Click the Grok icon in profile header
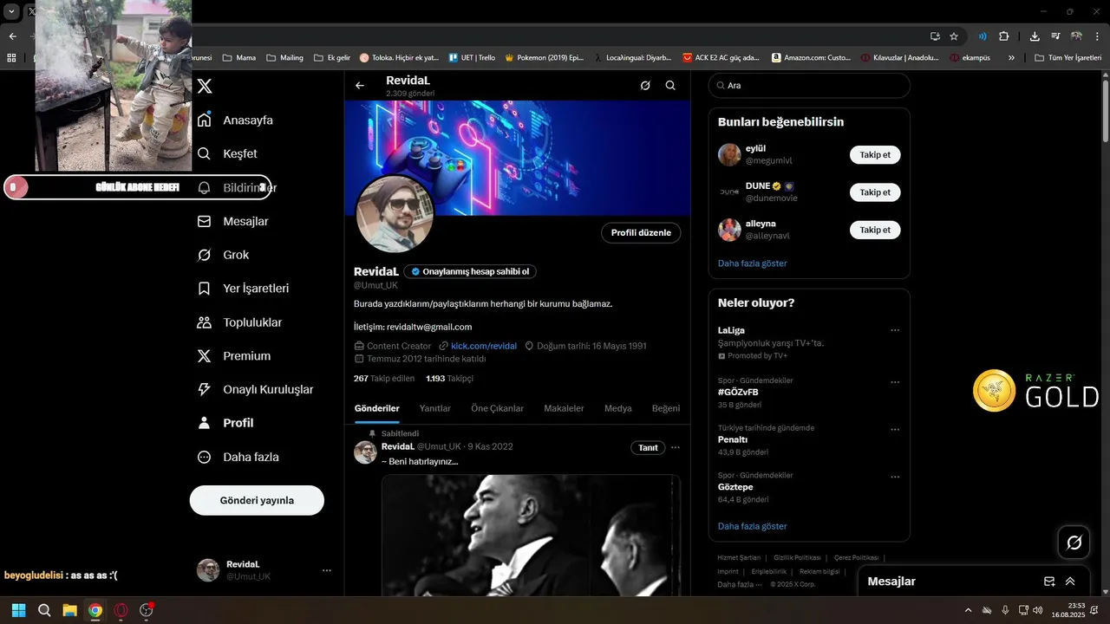This screenshot has width=1110, height=624. pyautogui.click(x=645, y=86)
